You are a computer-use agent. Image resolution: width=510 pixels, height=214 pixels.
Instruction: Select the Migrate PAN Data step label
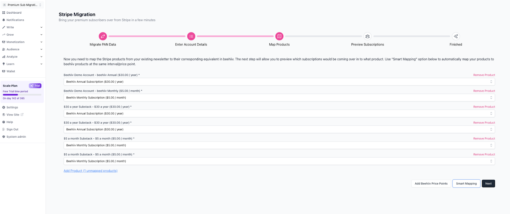[103, 45]
